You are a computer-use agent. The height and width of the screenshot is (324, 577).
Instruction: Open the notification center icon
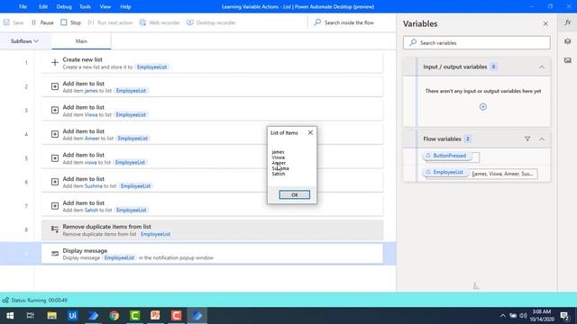(565, 316)
